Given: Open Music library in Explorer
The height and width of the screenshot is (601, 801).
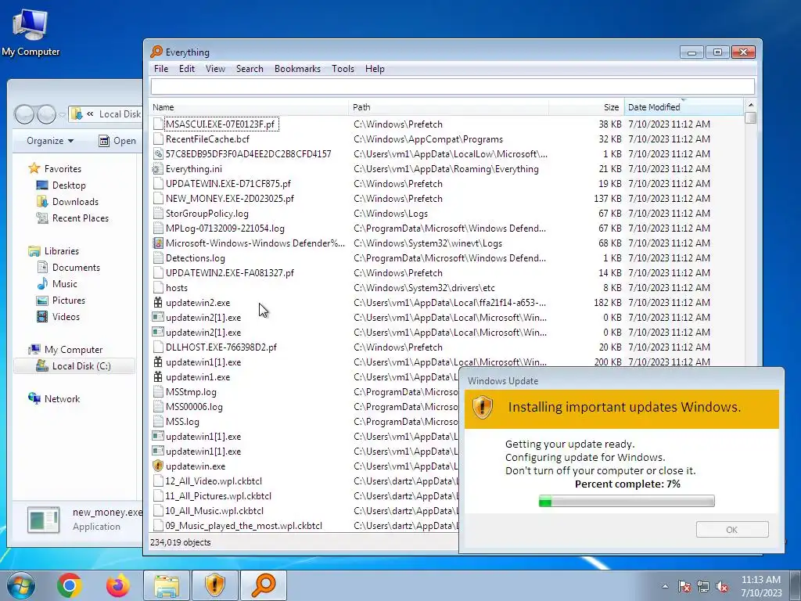Looking at the screenshot, I should pos(57,283).
